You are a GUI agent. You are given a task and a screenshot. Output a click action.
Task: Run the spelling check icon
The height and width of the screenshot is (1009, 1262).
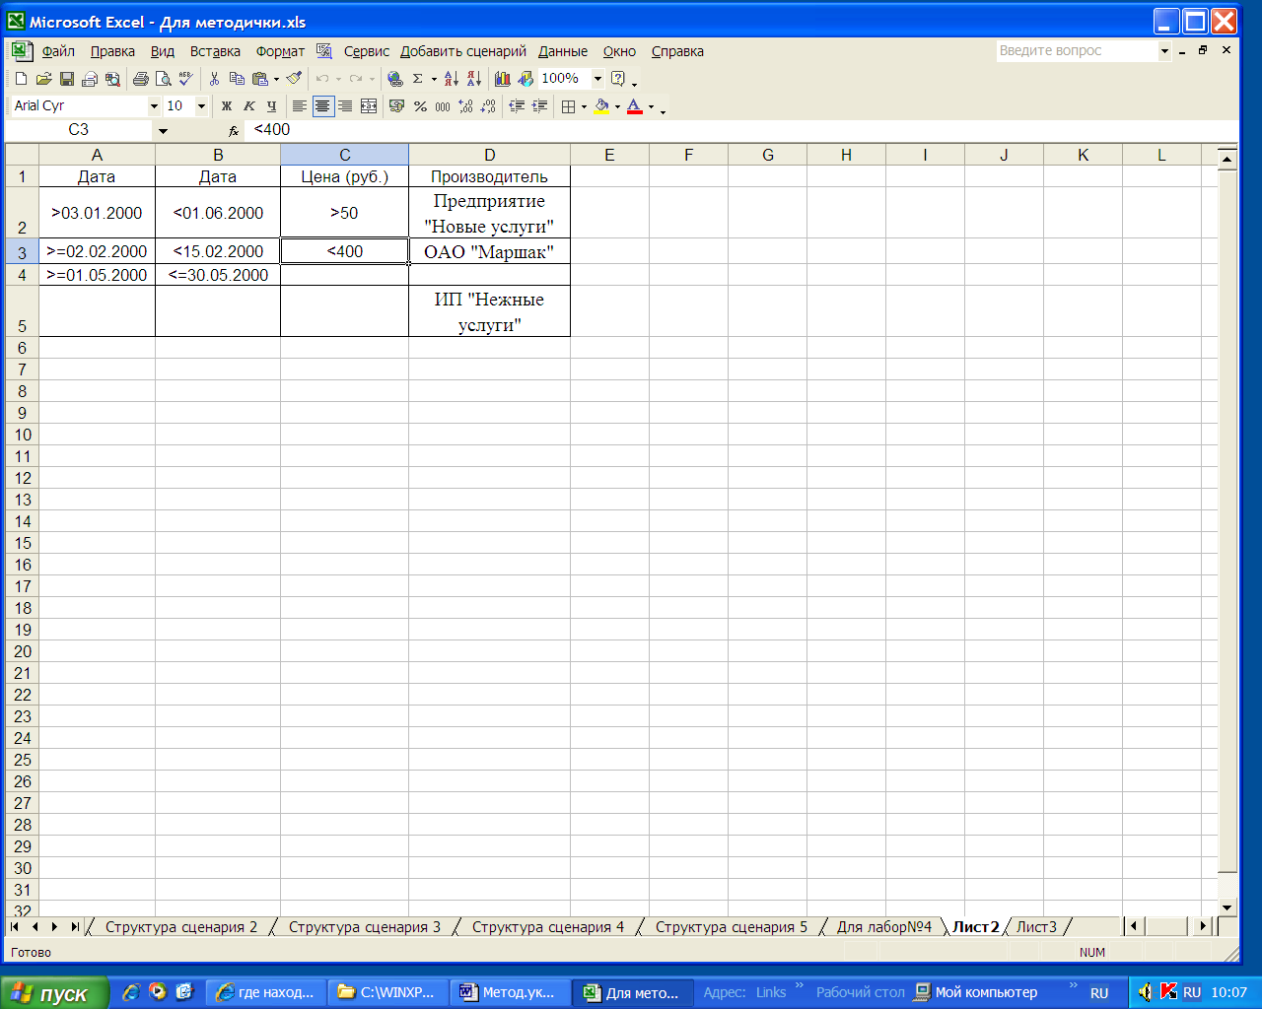click(x=186, y=79)
